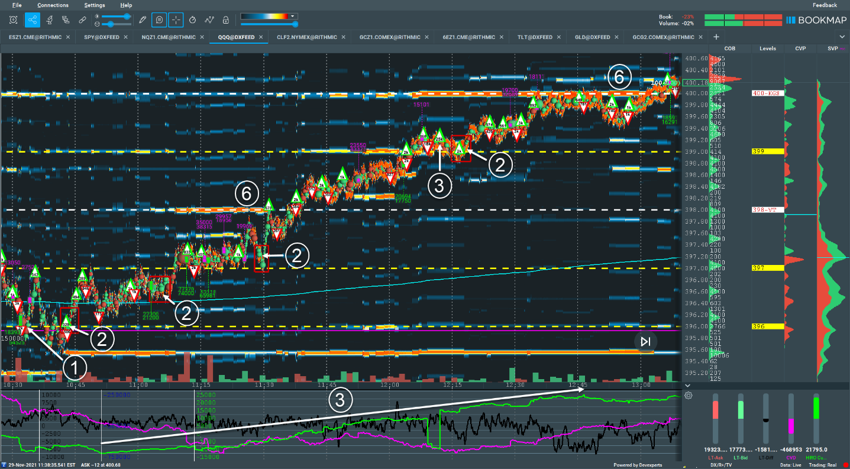Open the Settings menu
Viewport: 850px width, 469px height.
click(95, 5)
